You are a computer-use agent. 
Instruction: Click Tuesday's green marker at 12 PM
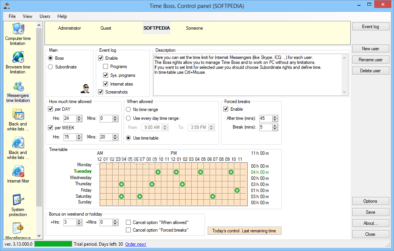click(176, 172)
